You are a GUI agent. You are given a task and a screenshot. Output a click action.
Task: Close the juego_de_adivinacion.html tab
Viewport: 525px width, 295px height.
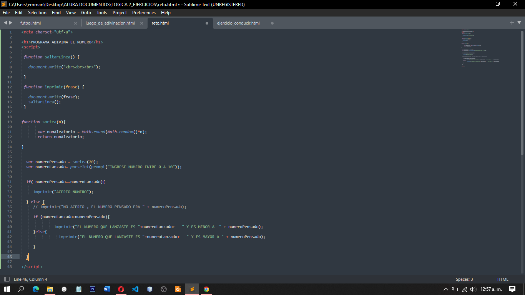pyautogui.click(x=141, y=23)
